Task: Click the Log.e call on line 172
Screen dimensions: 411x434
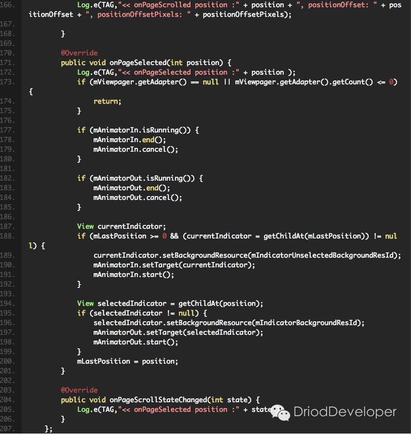Action: click(186, 72)
